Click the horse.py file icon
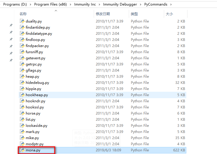The width and height of the screenshot is (217, 154). coord(22,113)
